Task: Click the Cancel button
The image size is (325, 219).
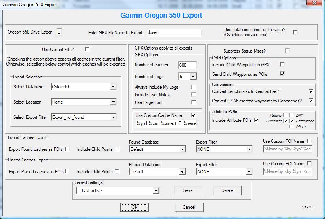Action: (189, 207)
